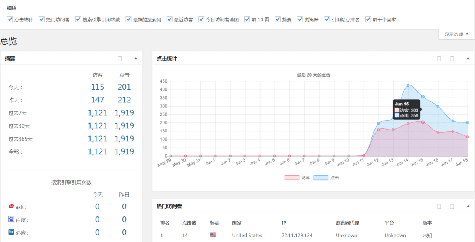Viewport: 475px width, 242px height.
Task: Click the United States flag icon
Action: coord(213,235)
